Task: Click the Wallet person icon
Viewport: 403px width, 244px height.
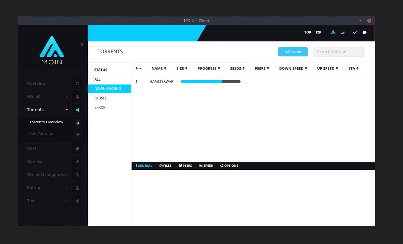Action: click(x=77, y=96)
